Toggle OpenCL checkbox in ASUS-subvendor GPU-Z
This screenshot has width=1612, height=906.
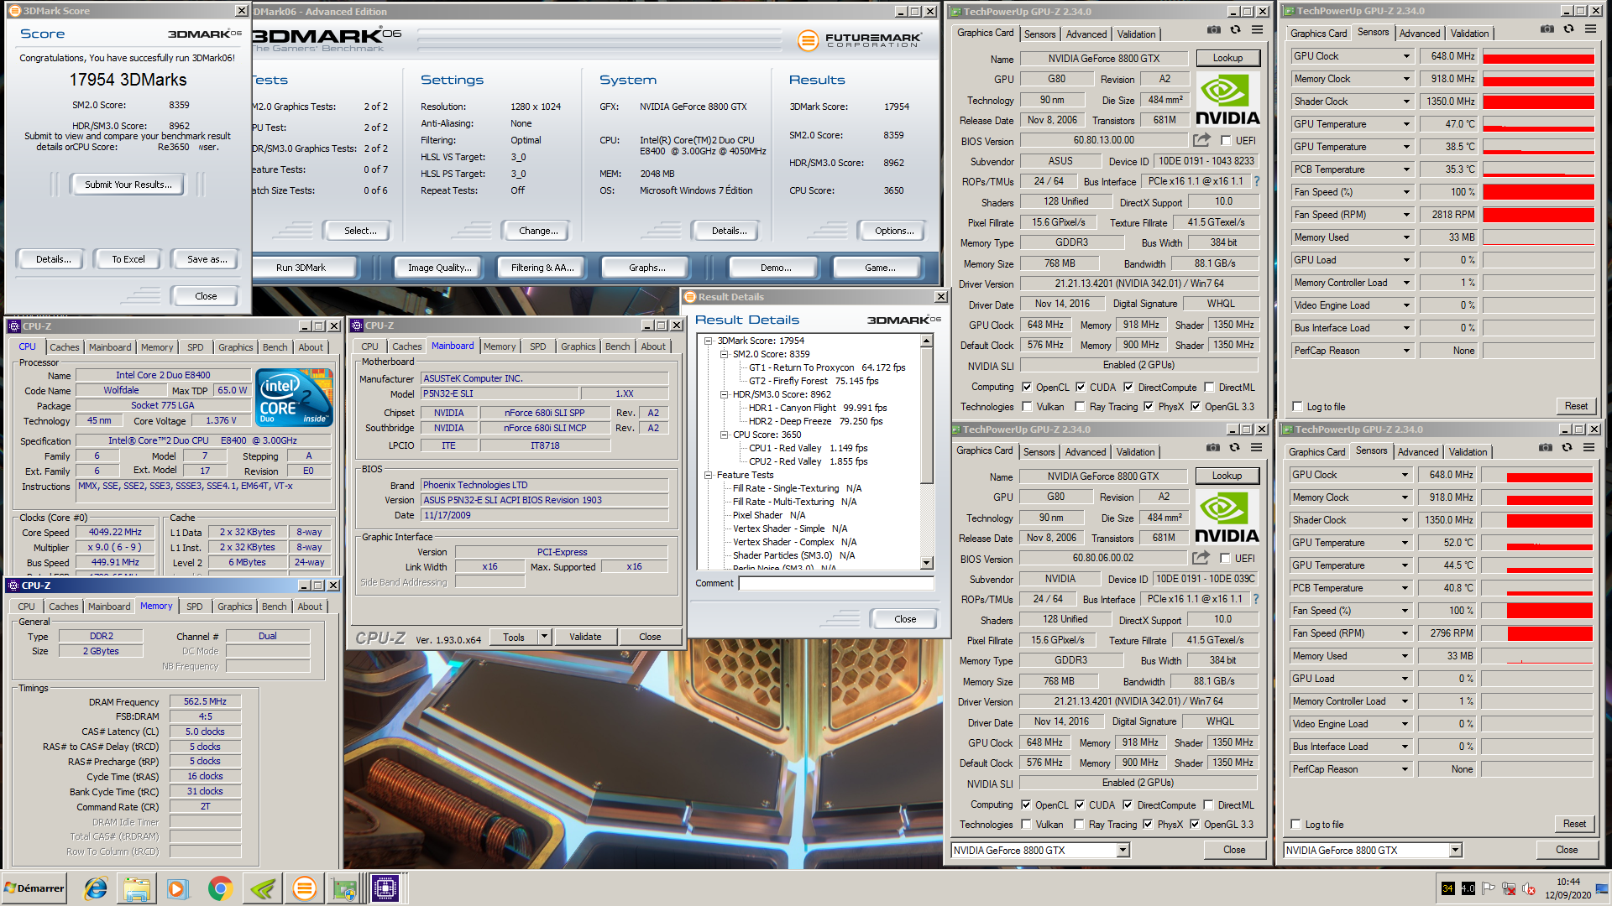click(1026, 388)
